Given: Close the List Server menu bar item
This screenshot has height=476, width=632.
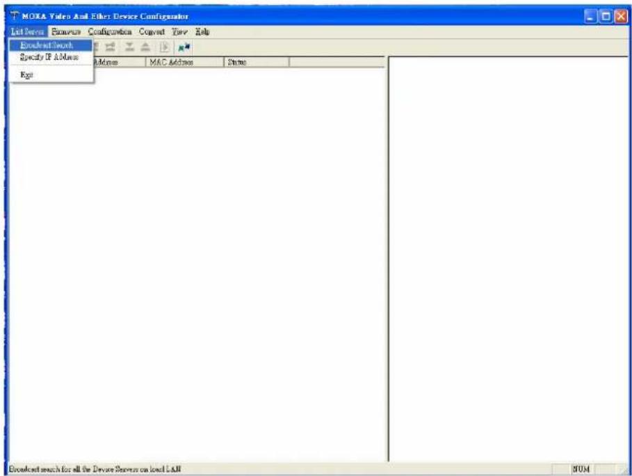Looking at the screenshot, I should 27,31.
